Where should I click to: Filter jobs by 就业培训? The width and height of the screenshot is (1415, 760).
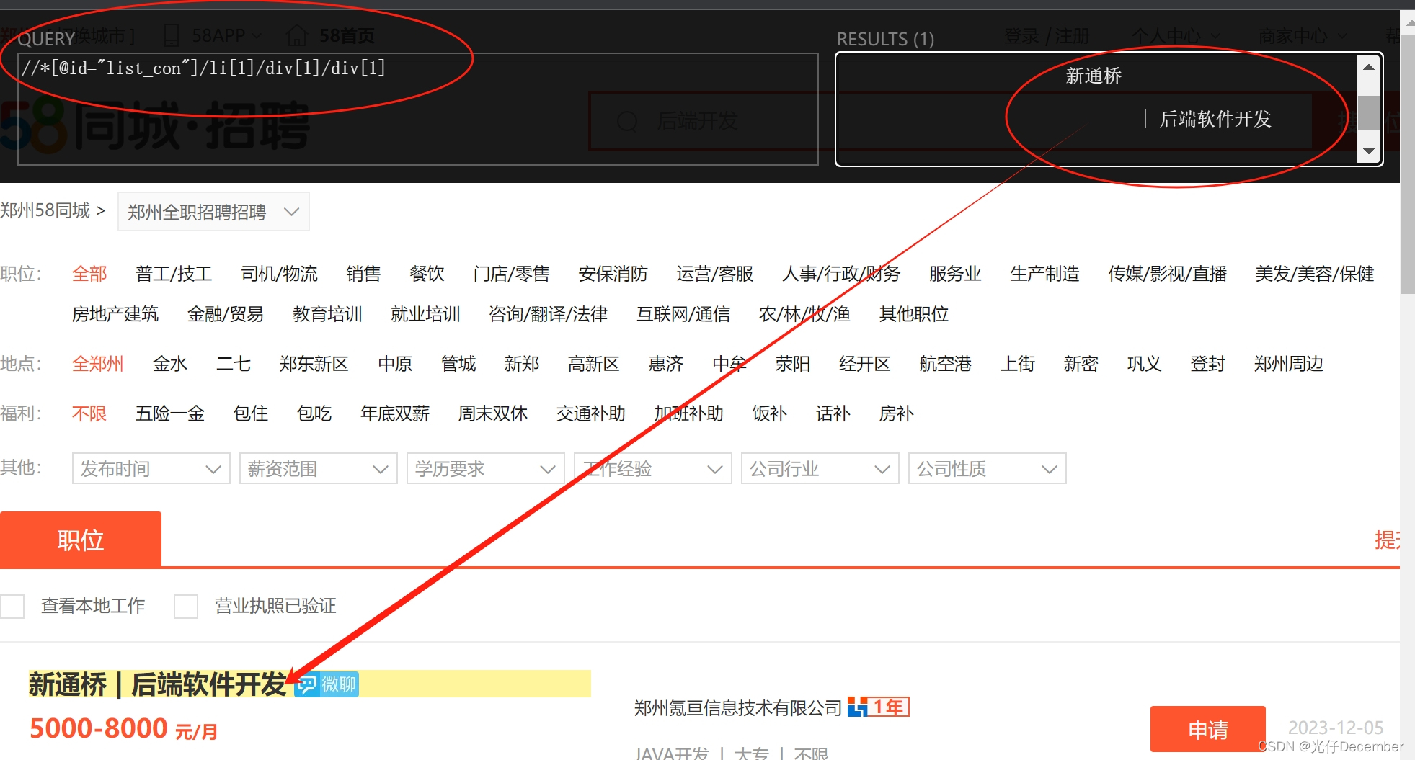[x=426, y=314]
